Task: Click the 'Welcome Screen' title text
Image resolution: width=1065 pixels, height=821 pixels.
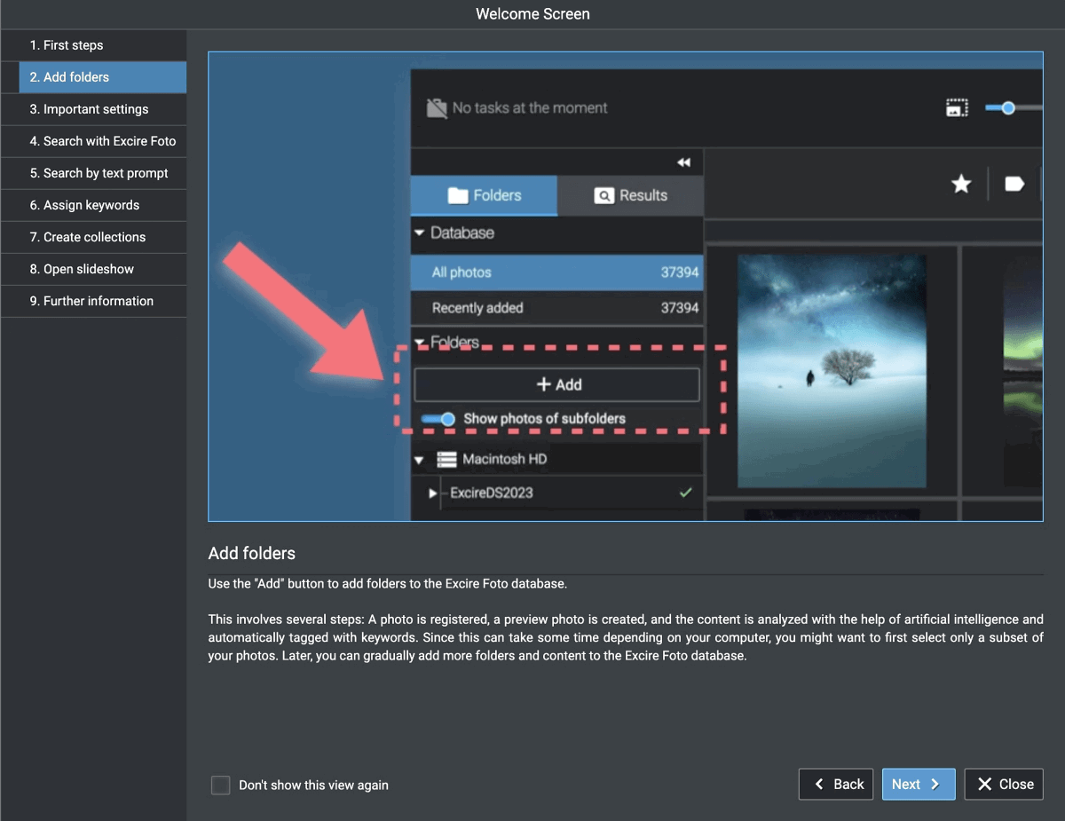Action: 532,13
